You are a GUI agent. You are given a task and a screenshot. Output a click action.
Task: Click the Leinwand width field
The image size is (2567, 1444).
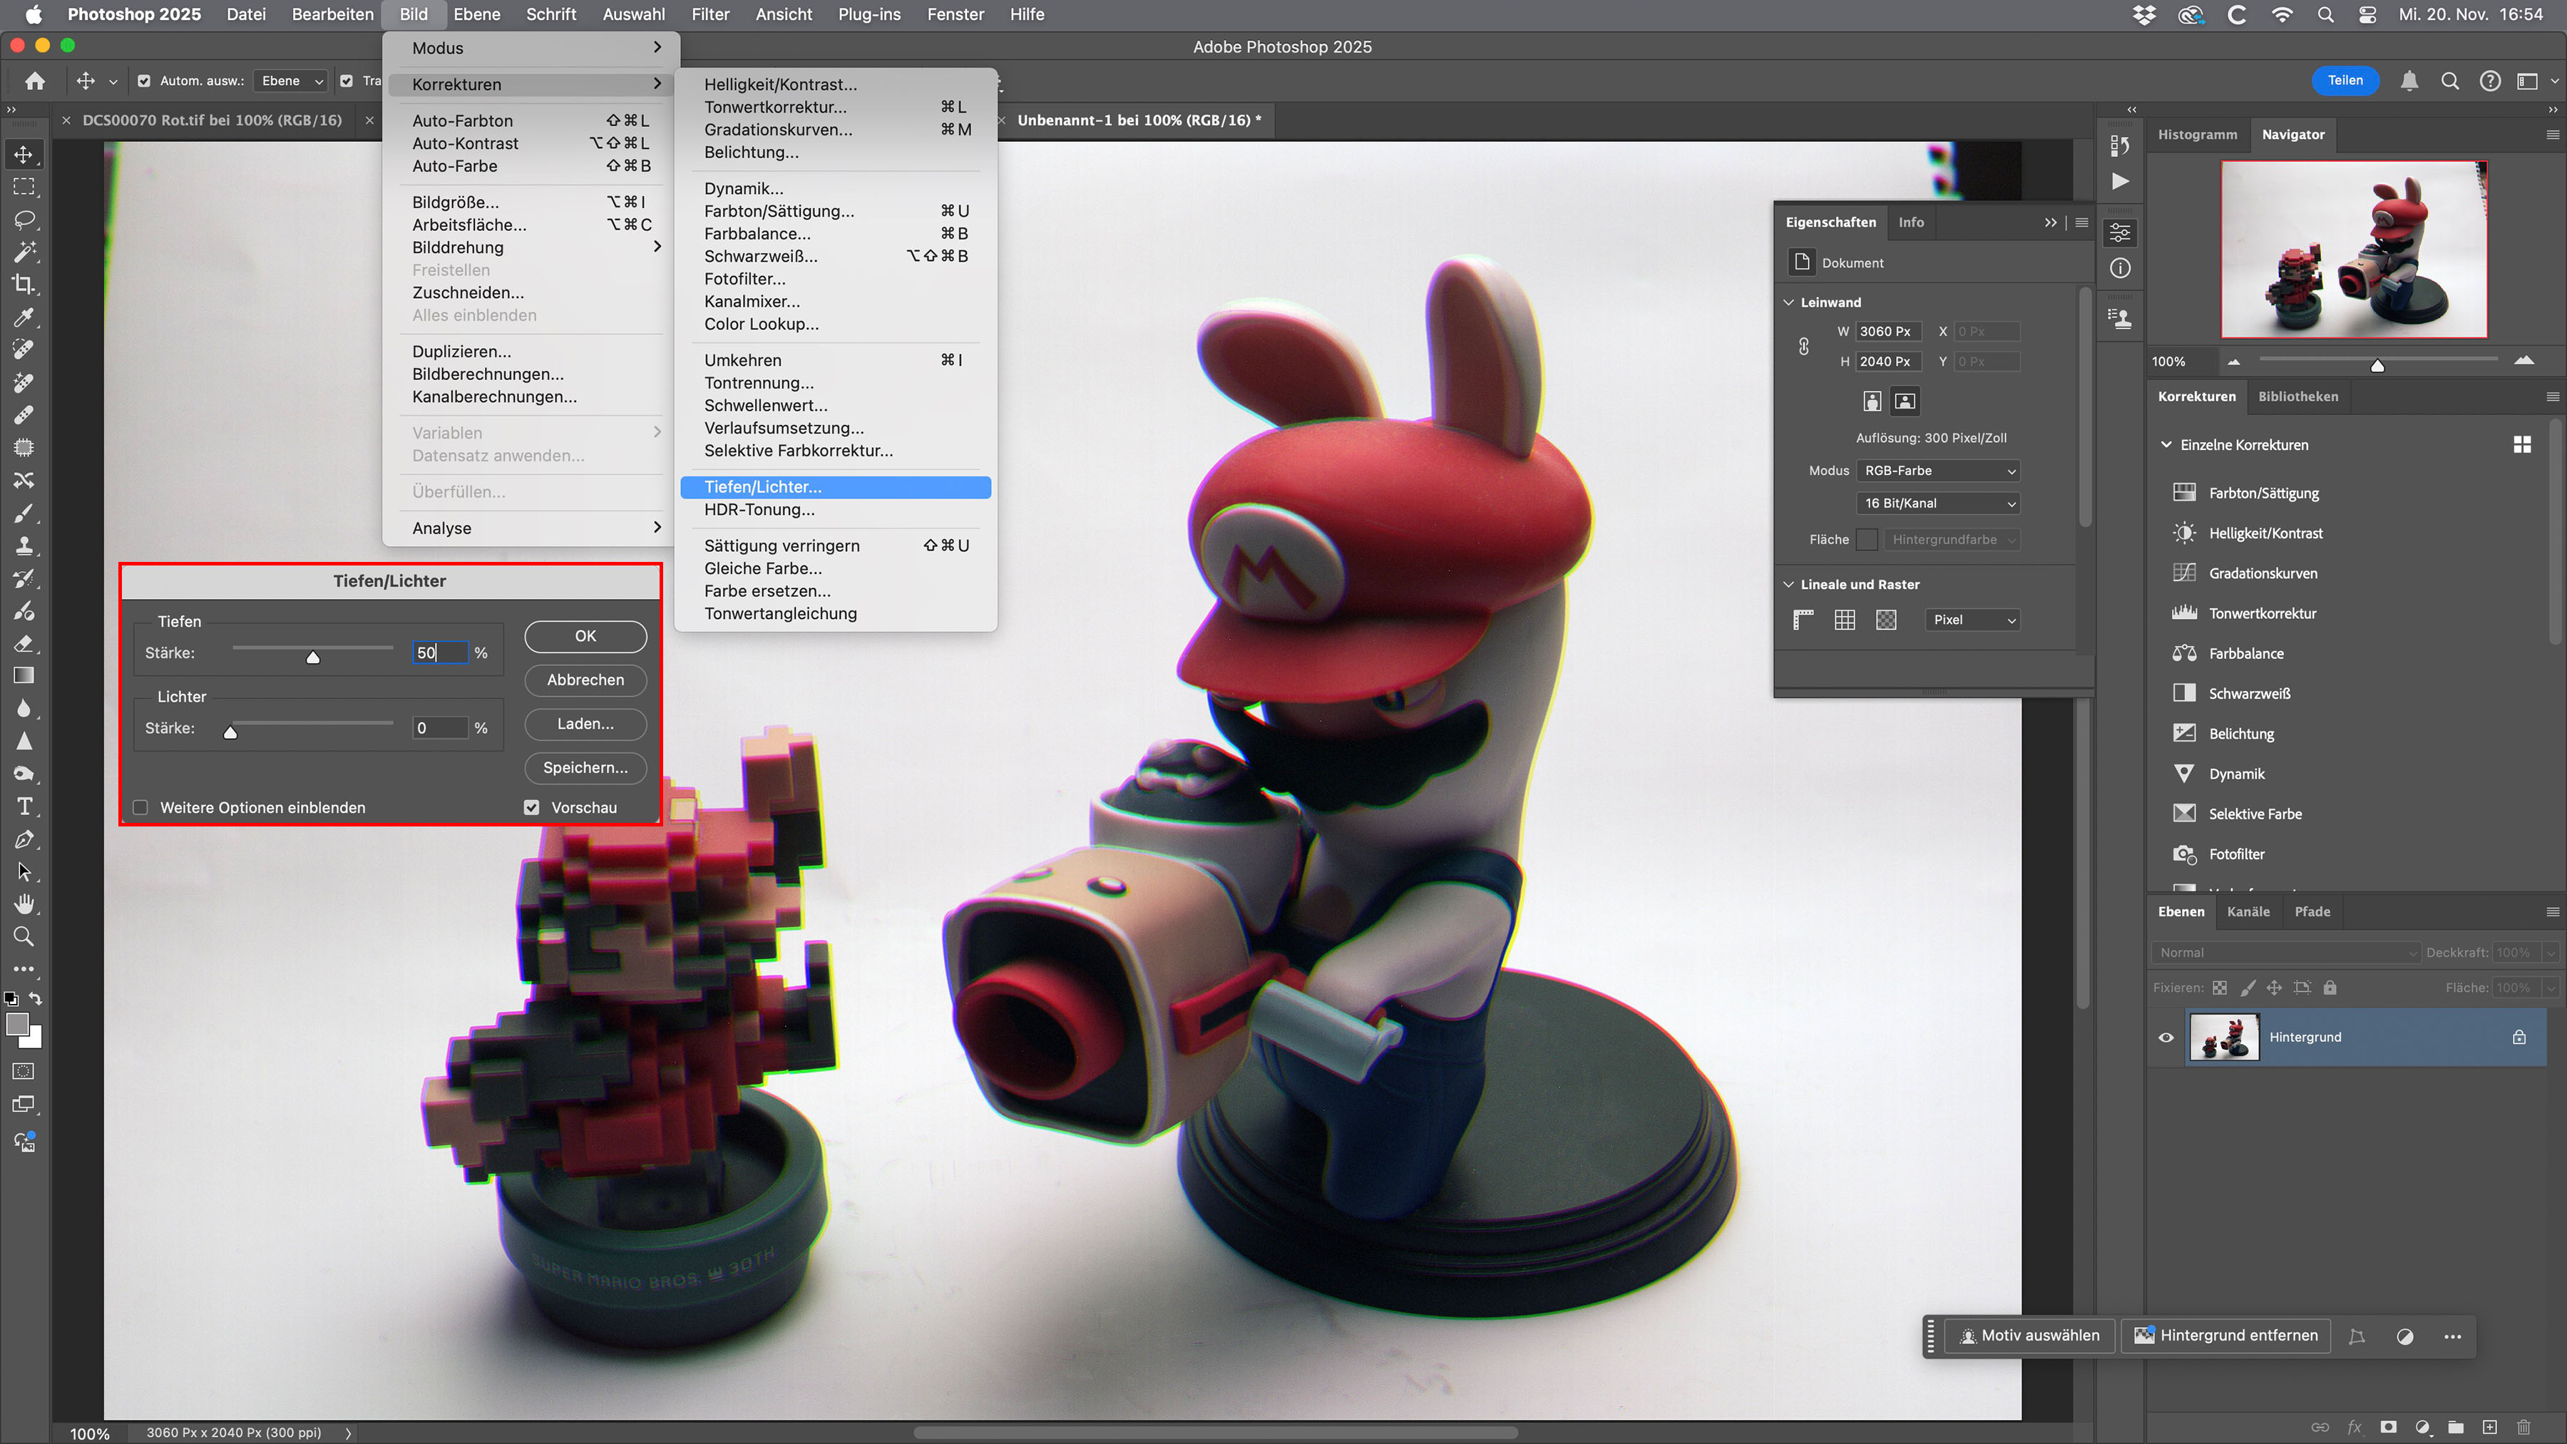click(x=1888, y=331)
